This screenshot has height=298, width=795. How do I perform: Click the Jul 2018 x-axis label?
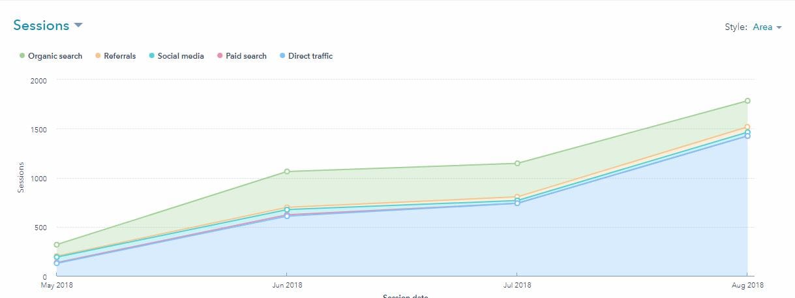point(517,285)
